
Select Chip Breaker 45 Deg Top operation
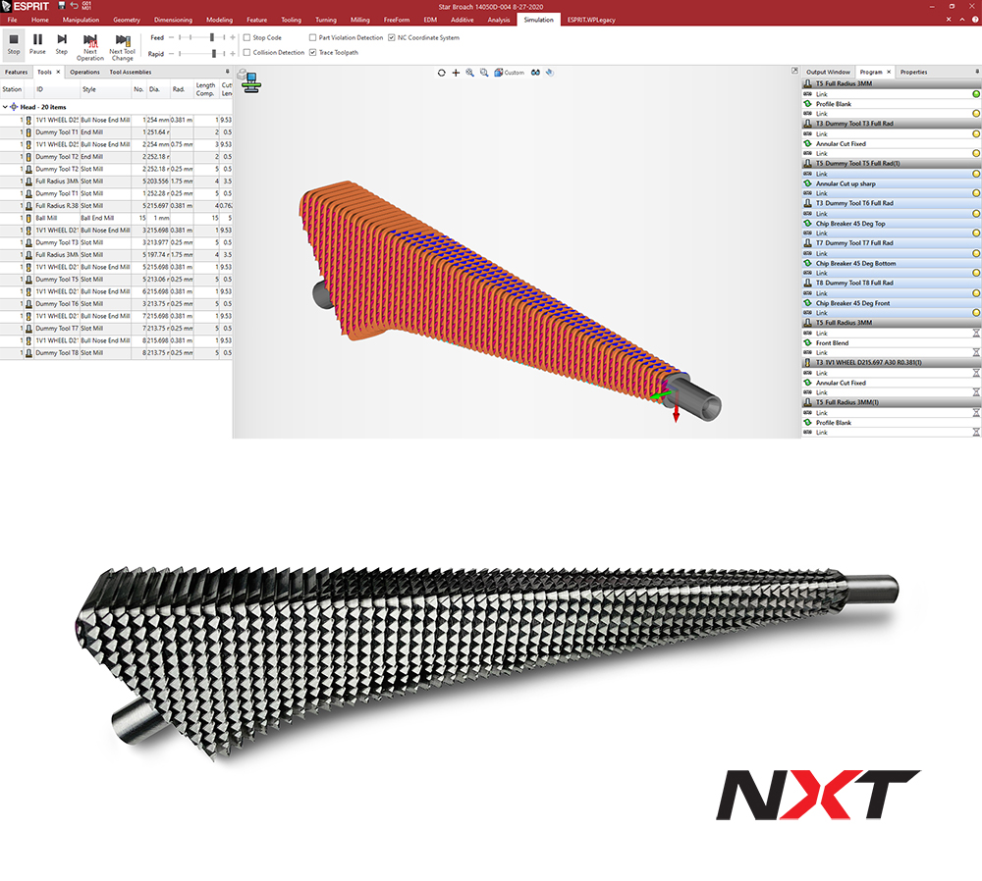click(892, 224)
